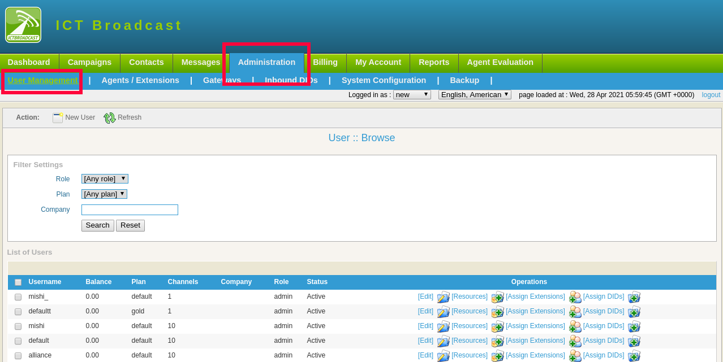Click the Balance column header

pos(98,282)
